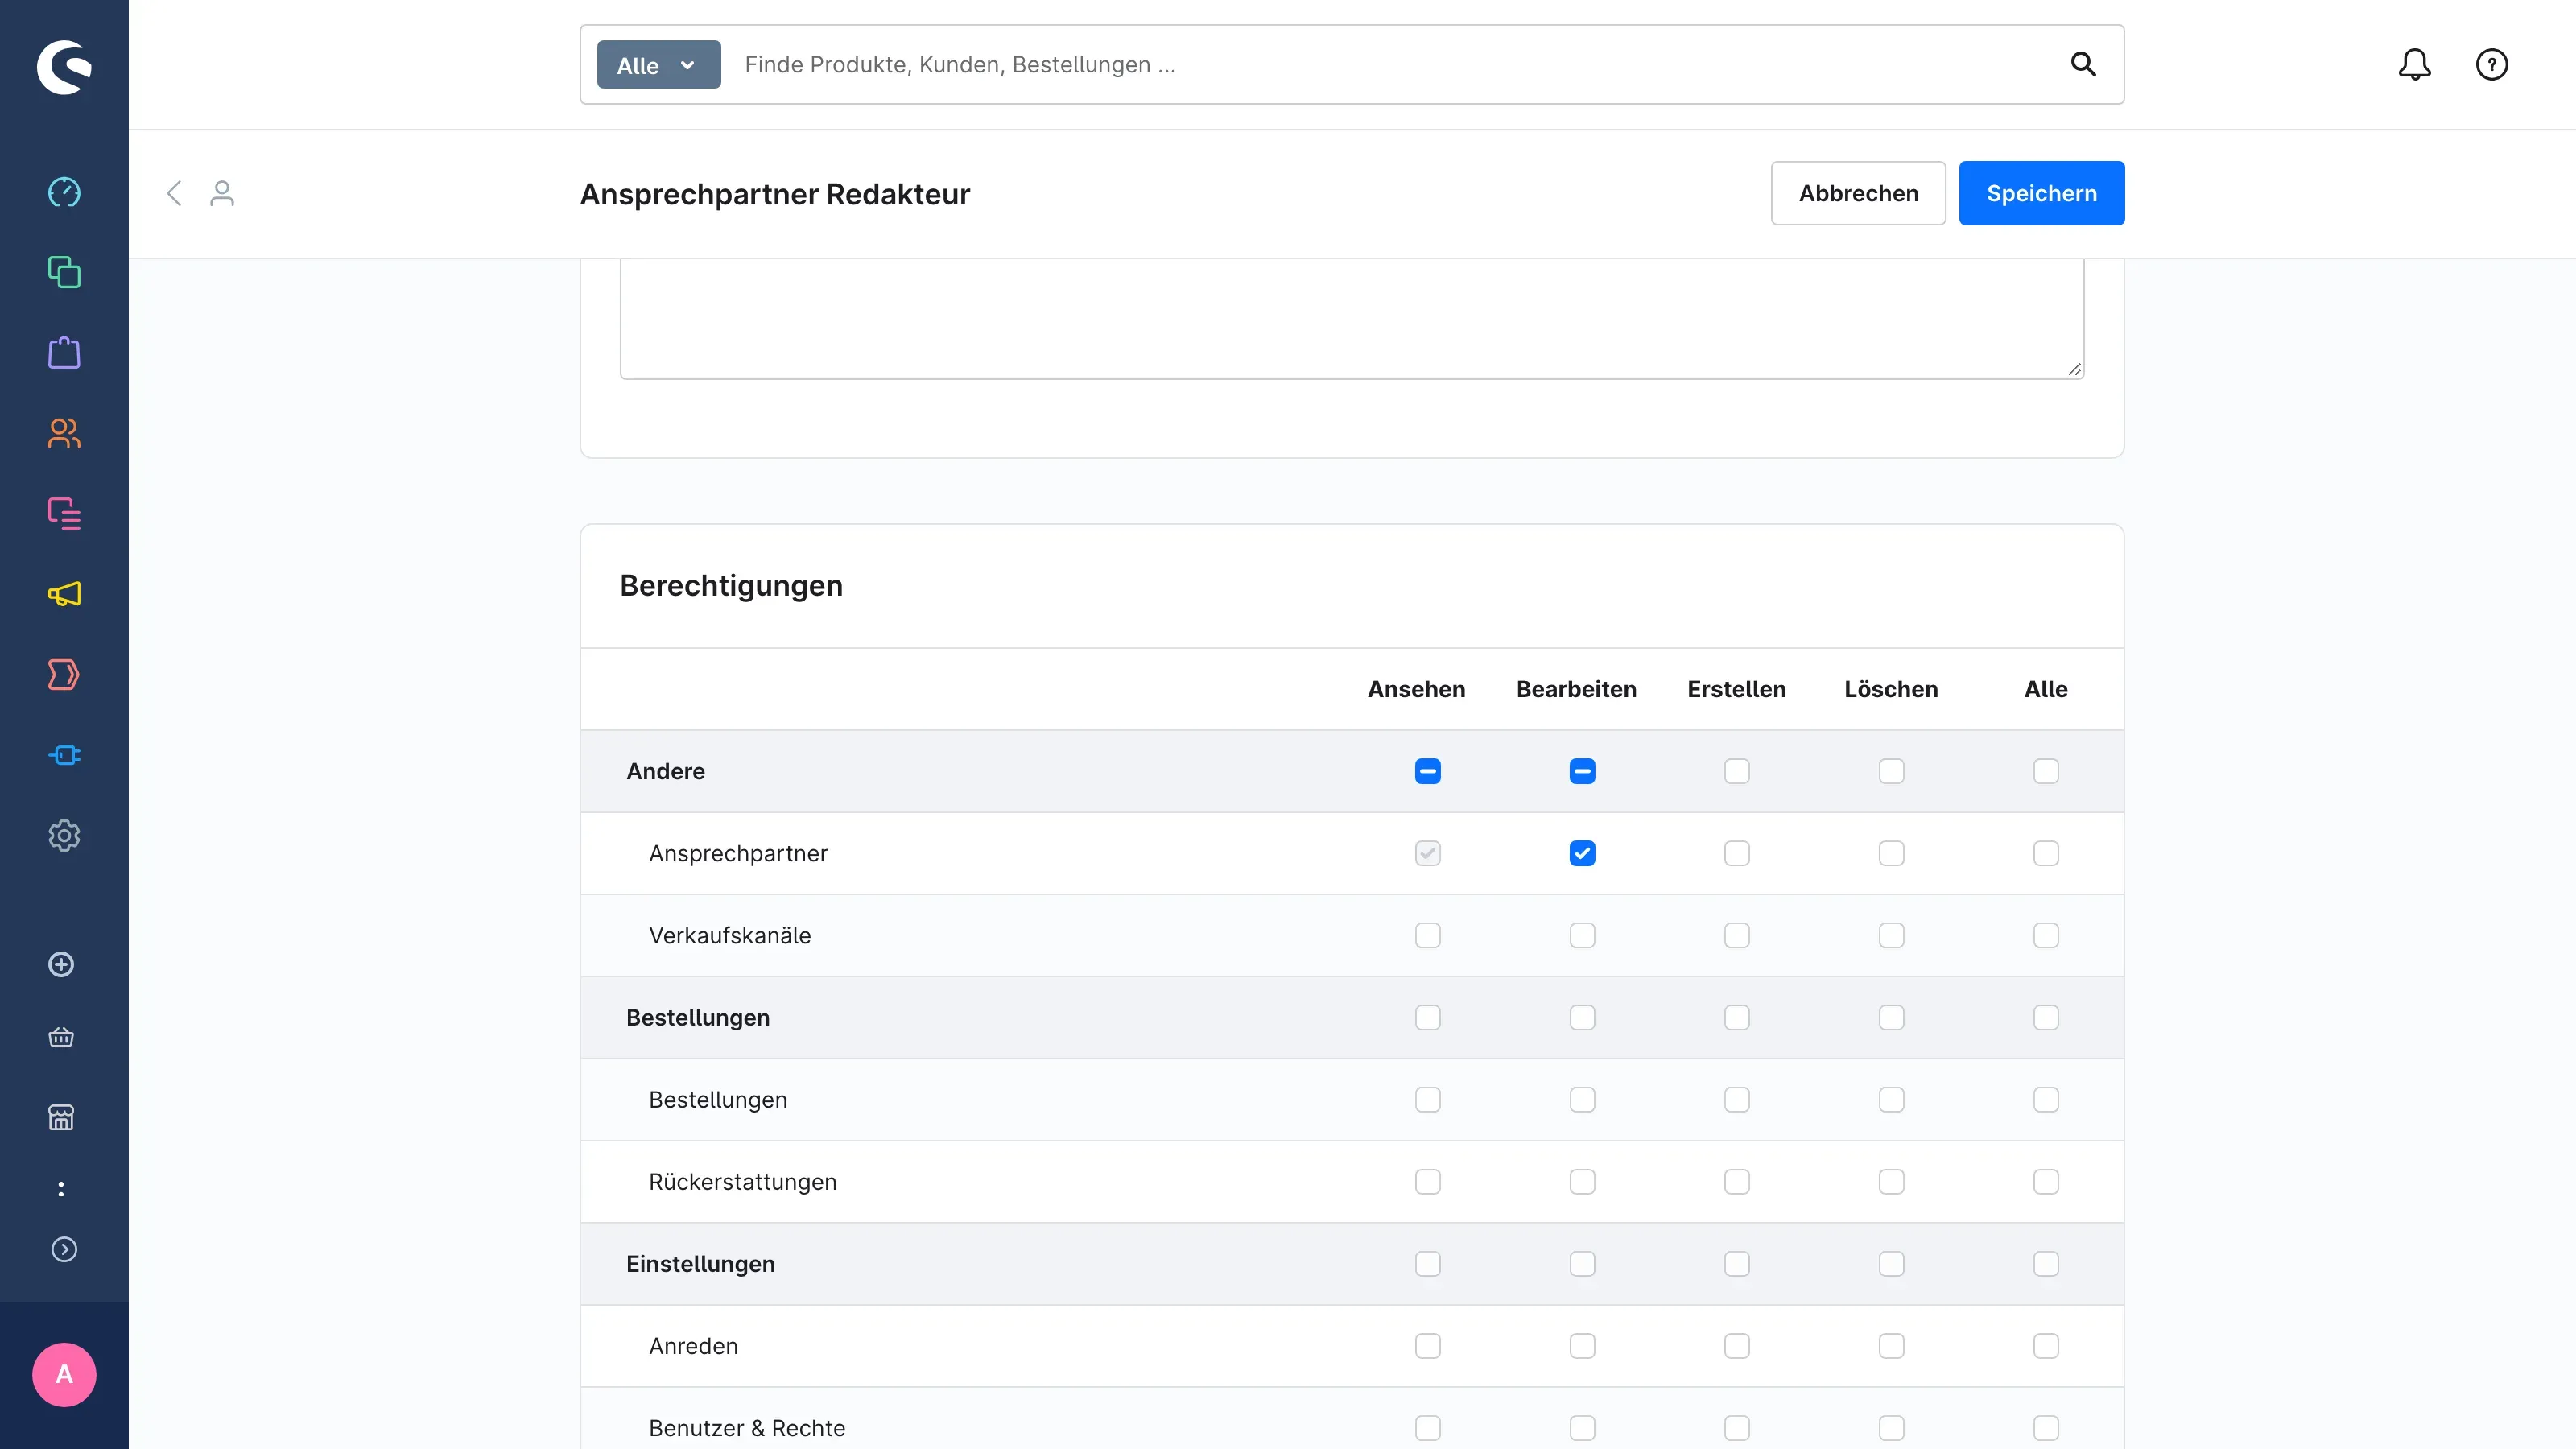This screenshot has height=1449, width=2576.
Task: Enable Rückerstattungen Löschen checkbox
Action: tap(1891, 1182)
